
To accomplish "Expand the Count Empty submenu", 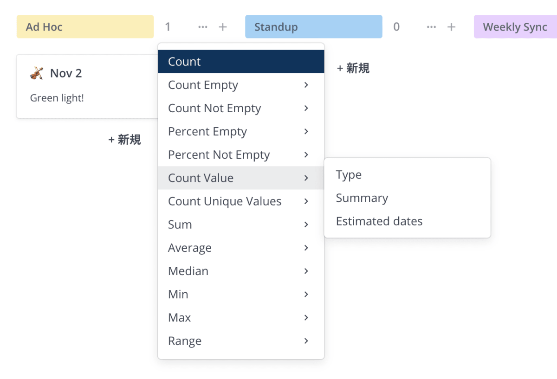I will (203, 85).
